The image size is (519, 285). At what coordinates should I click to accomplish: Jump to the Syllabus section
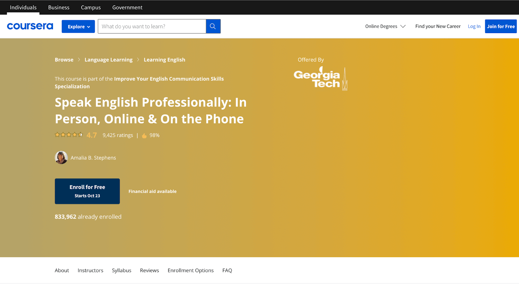click(x=121, y=270)
